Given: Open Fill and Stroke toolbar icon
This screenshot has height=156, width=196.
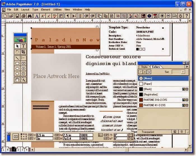Looking at the screenshot, I should coord(61,16).
